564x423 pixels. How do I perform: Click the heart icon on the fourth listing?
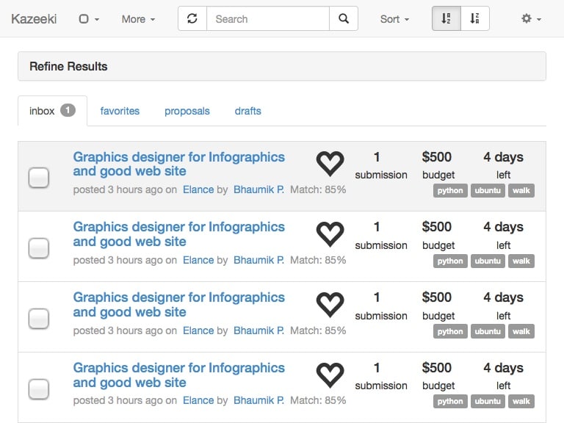(330, 375)
